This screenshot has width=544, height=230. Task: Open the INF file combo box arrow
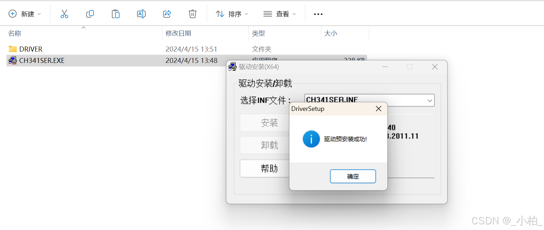click(429, 101)
